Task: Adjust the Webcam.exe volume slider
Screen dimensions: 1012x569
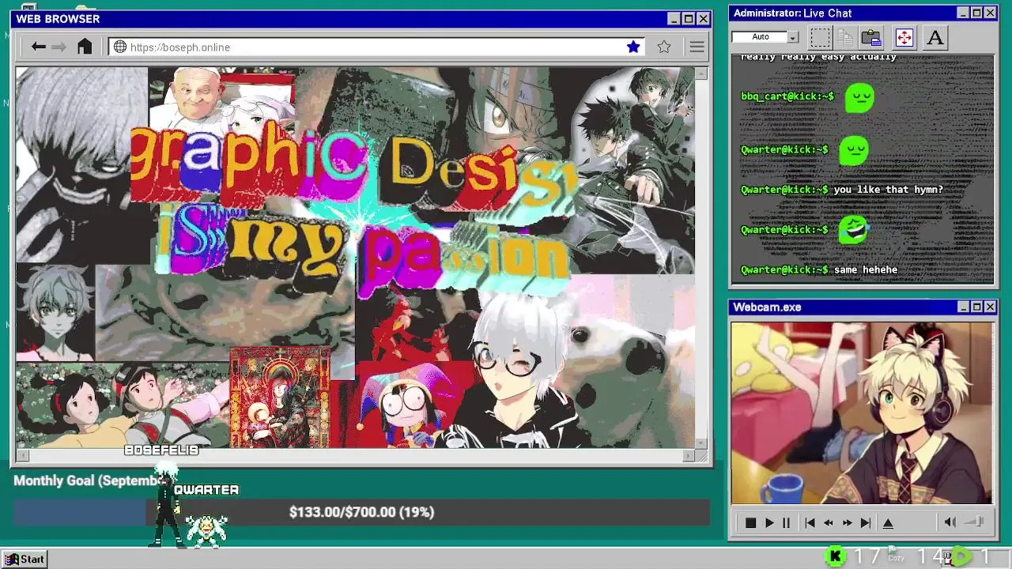Action: click(x=975, y=522)
